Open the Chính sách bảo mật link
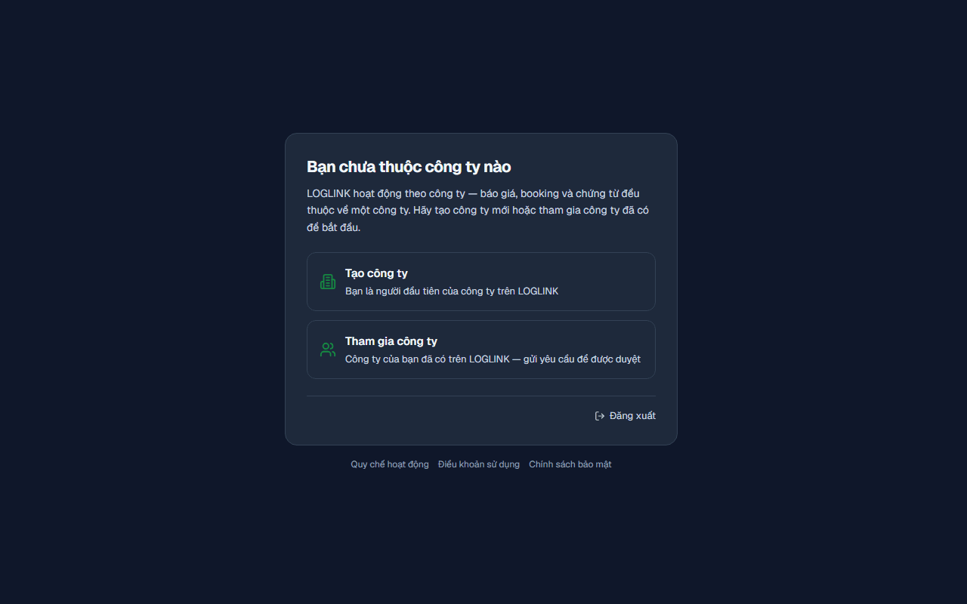 coord(570,464)
